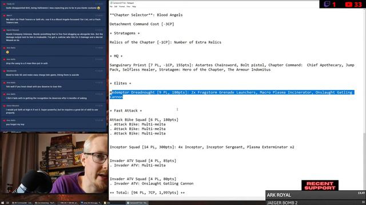Click the '++ Total: [94 PL, 7CP, 1,997pts] ++' line

(148, 192)
